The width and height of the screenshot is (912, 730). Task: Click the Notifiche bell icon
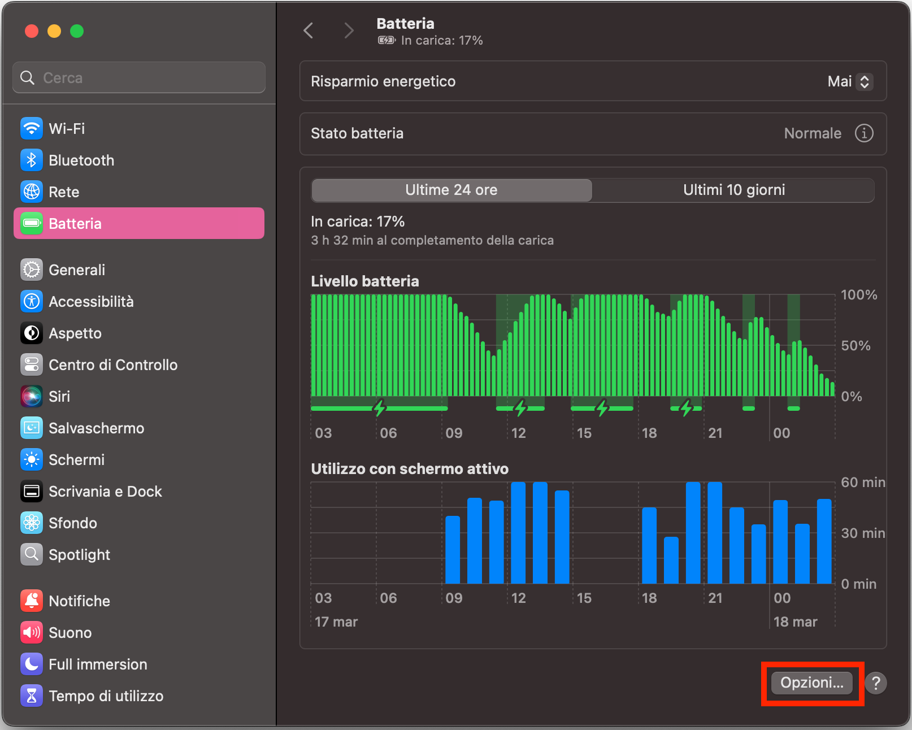32,601
